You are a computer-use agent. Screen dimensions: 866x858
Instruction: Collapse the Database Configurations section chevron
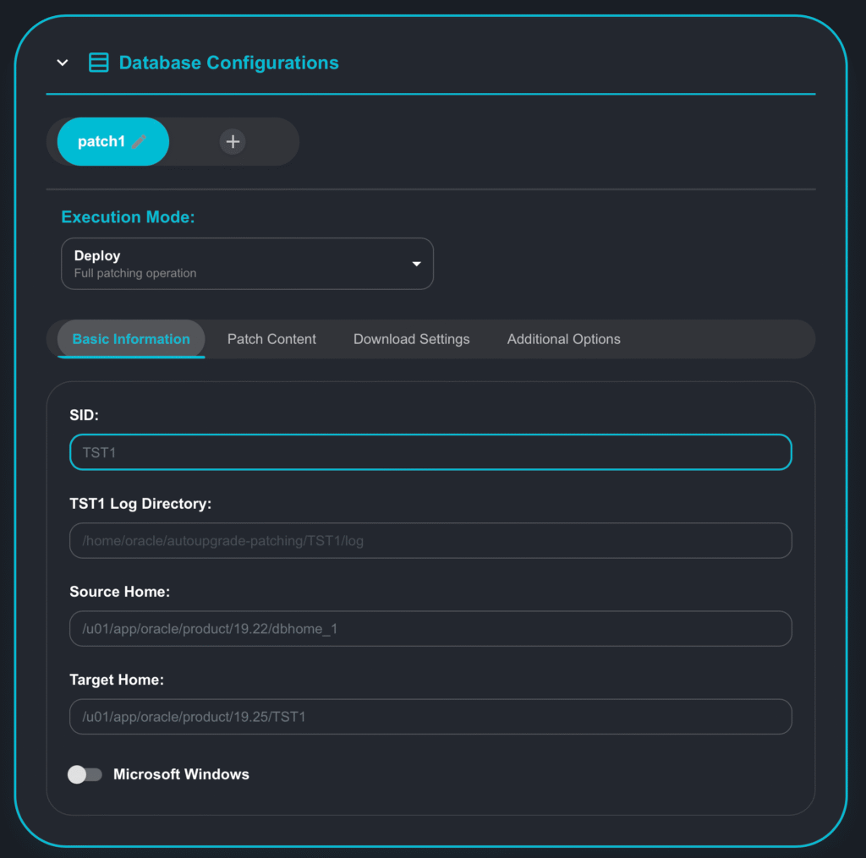click(63, 63)
